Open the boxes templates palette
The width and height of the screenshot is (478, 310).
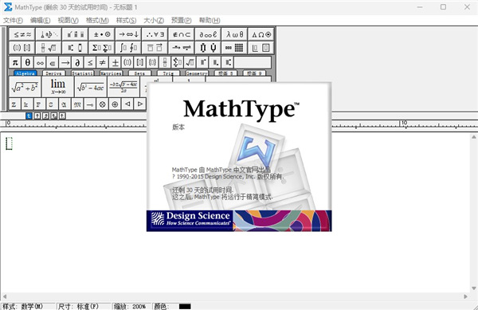tap(261, 48)
